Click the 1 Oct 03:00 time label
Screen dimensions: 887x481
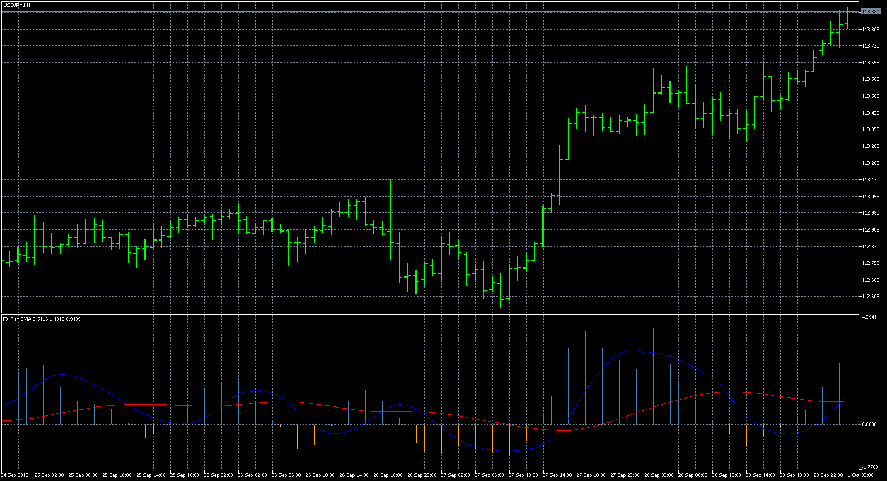point(861,475)
